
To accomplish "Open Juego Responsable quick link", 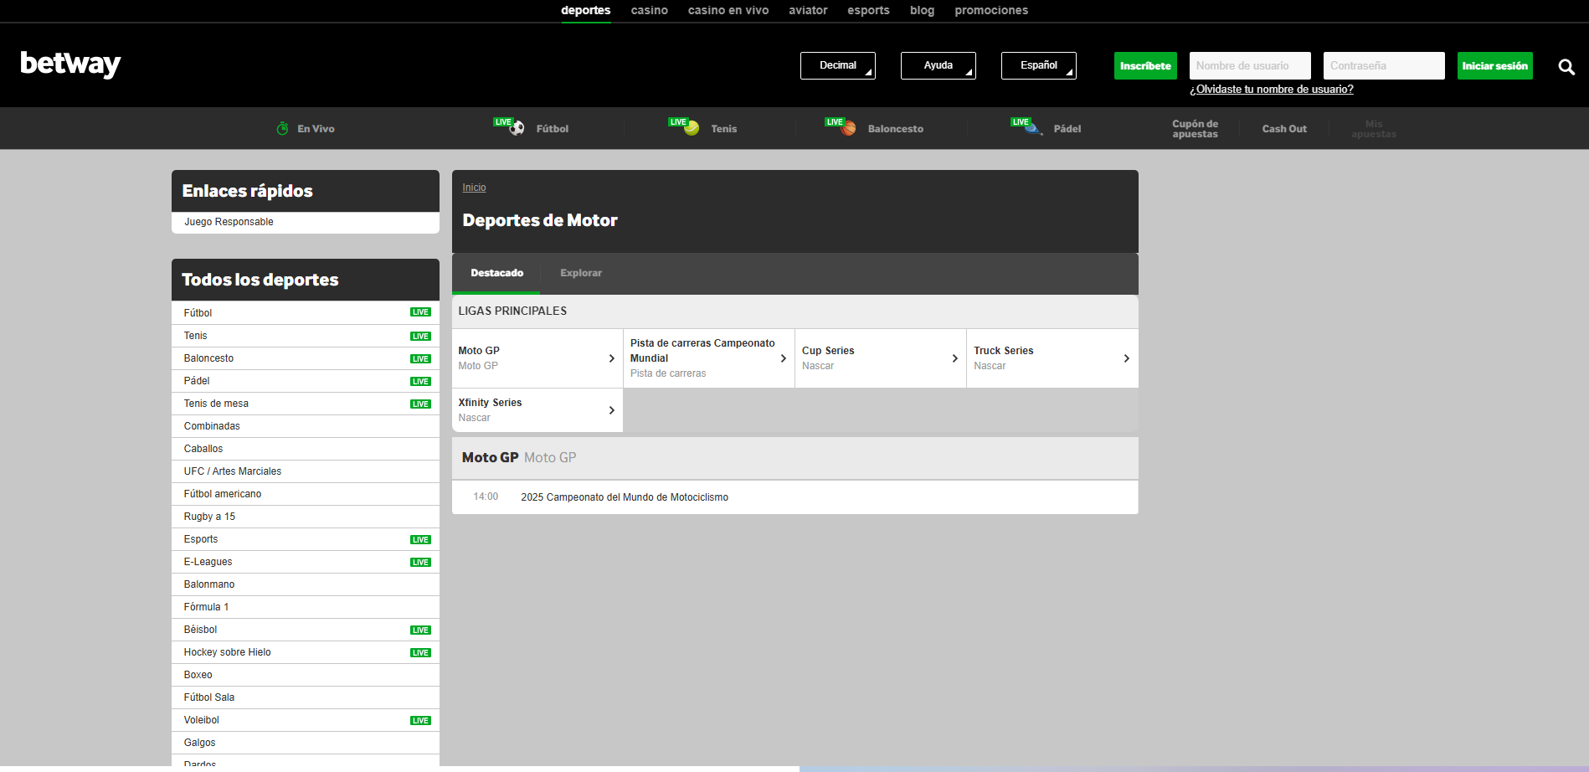I will tap(306, 222).
